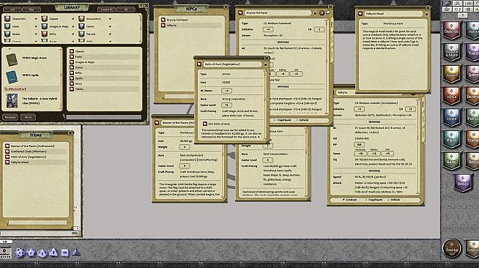Select Images & Maps row in module list
This screenshot has width=479, height=268.
pos(105,62)
